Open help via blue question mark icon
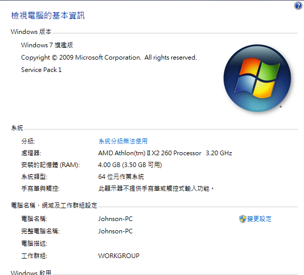The image size is (304, 275). pos(298,6)
